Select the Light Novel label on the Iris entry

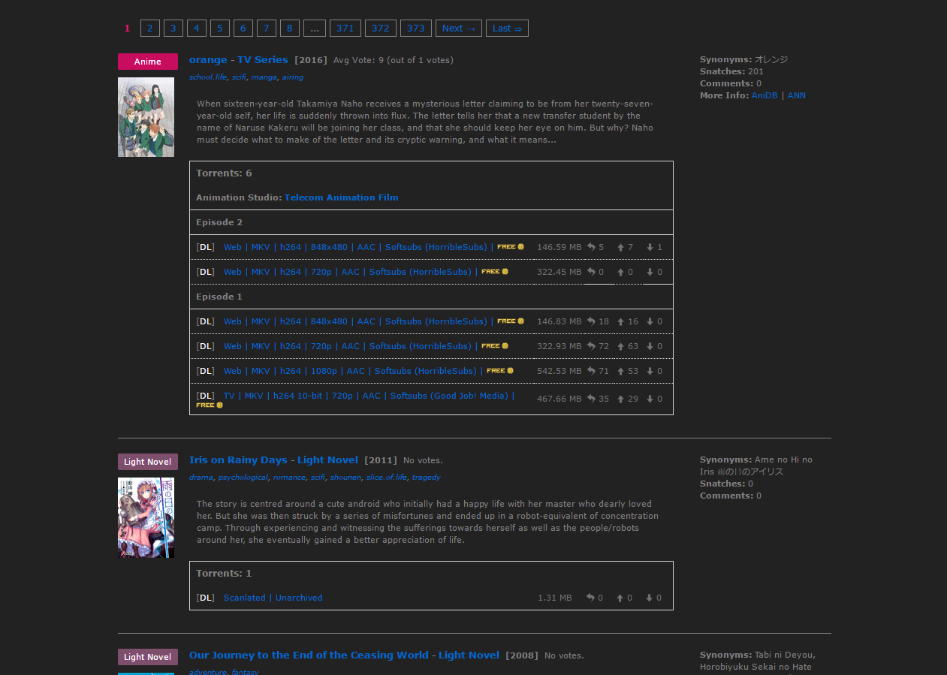(x=147, y=461)
